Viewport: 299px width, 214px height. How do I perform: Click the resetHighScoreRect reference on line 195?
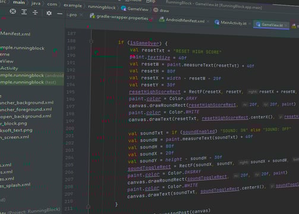coord(155,92)
